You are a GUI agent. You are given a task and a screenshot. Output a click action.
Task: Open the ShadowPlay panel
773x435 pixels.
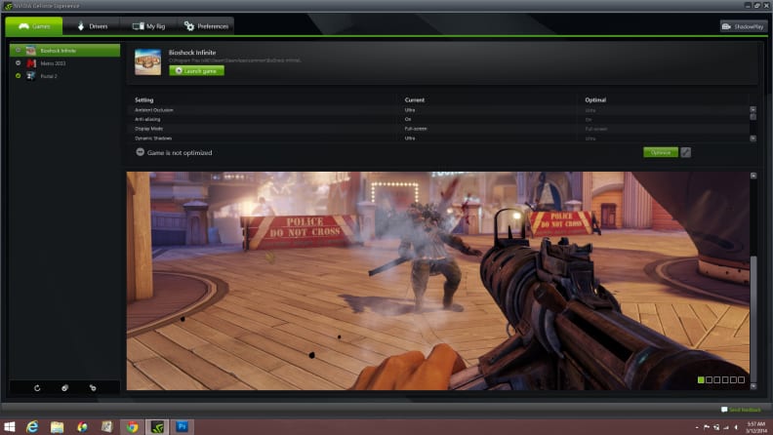click(744, 26)
